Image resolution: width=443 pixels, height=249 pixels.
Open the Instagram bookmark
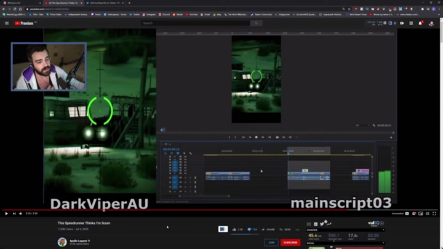(x=149, y=14)
